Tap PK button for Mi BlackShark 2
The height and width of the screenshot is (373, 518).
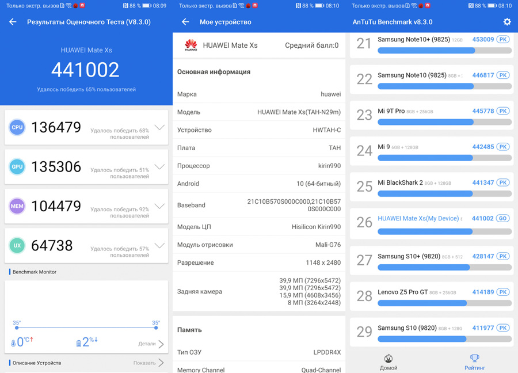(x=503, y=182)
